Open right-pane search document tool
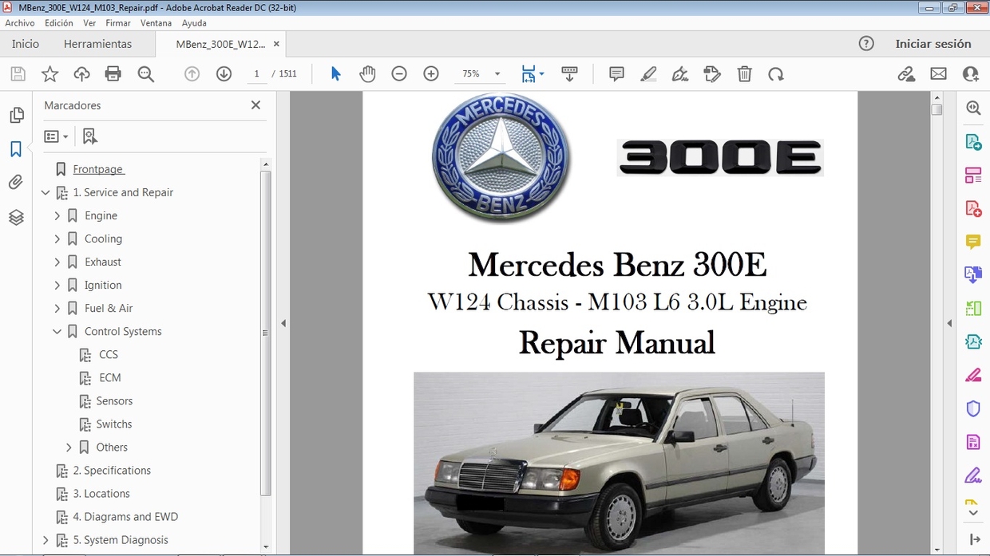 tap(973, 108)
